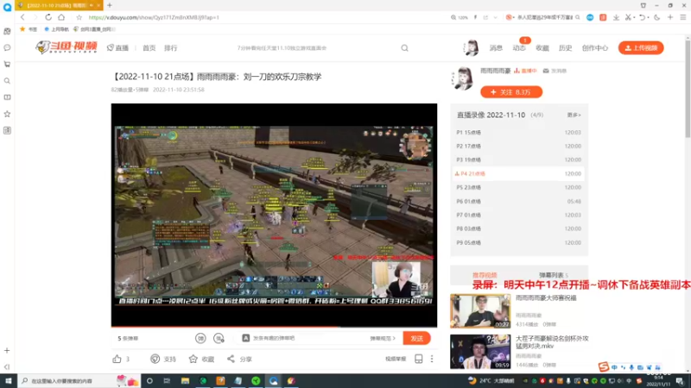Bookmark this page with the star icon
Viewport: 691px width, 388px height.
[x=79, y=17]
